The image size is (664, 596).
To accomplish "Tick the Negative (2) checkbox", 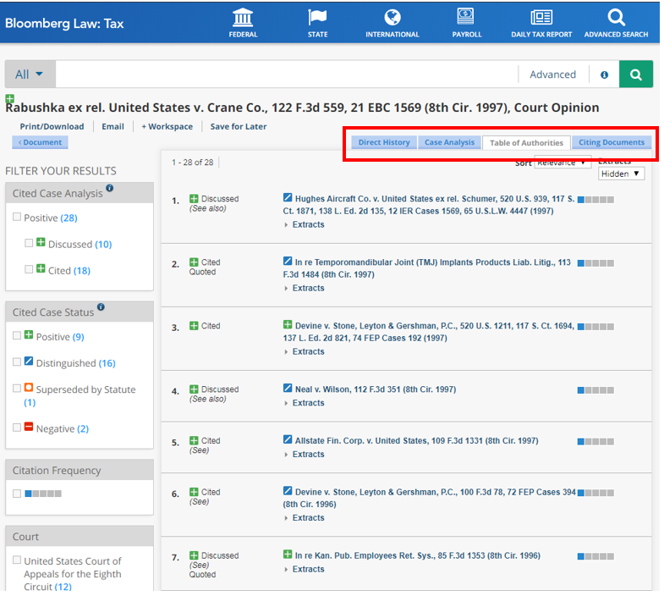I will pyautogui.click(x=18, y=428).
